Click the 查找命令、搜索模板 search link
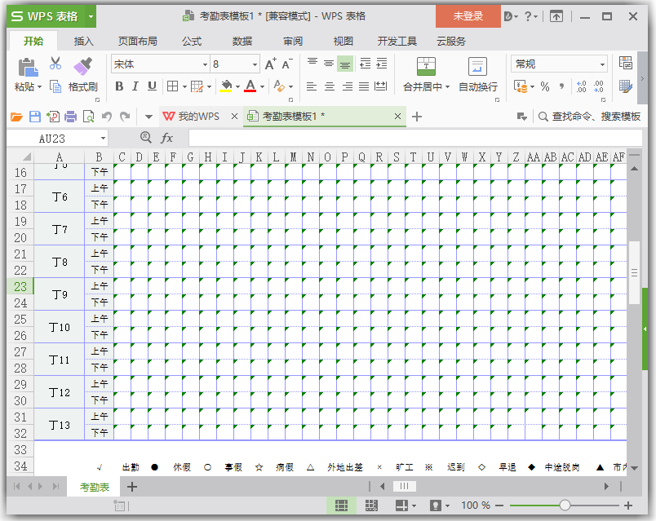The height and width of the screenshot is (521, 656). click(597, 117)
